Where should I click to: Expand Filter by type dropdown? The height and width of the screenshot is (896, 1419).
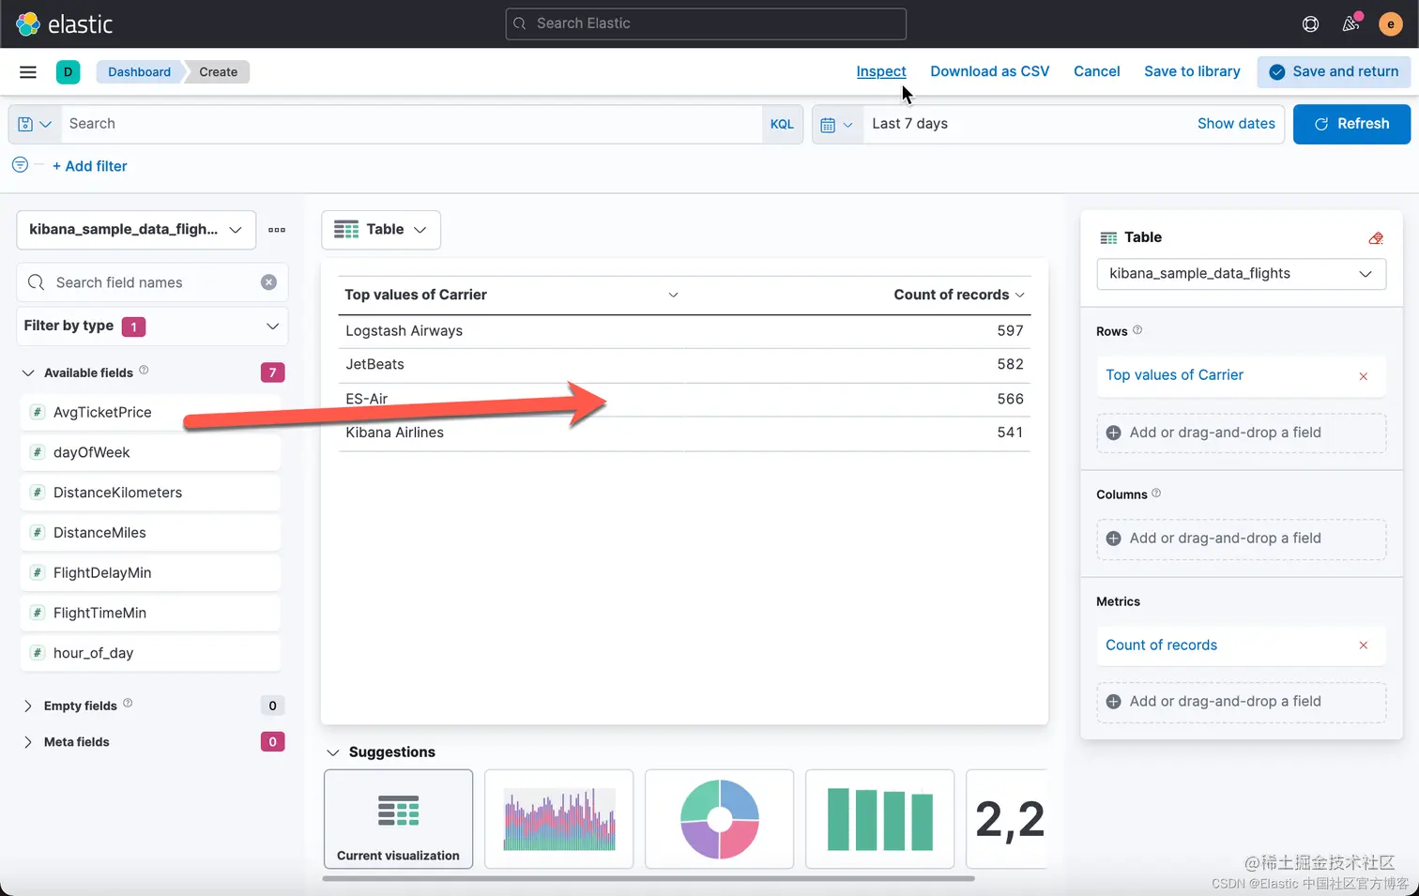point(152,327)
